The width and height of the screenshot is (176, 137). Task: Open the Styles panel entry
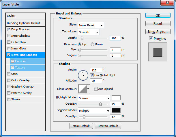click(25, 16)
